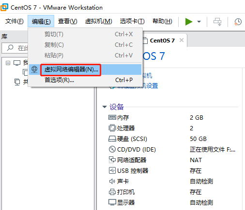The image size is (245, 210).
Task: Open the 虚拟机(M) menu
Action: point(99,21)
